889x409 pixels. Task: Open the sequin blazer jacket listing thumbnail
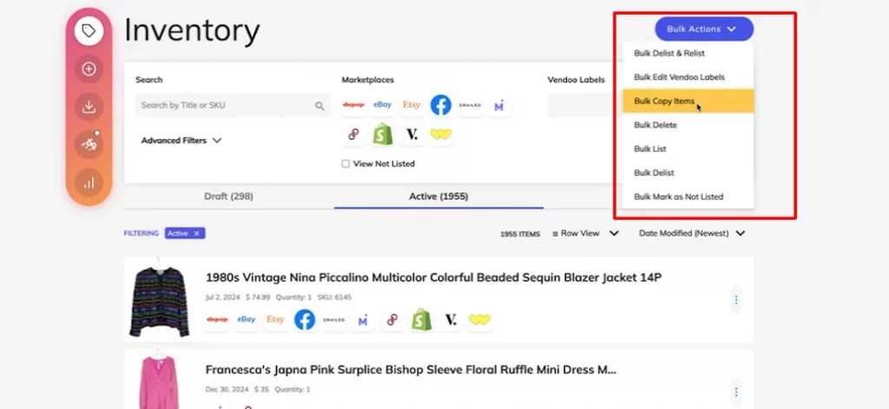tap(159, 301)
